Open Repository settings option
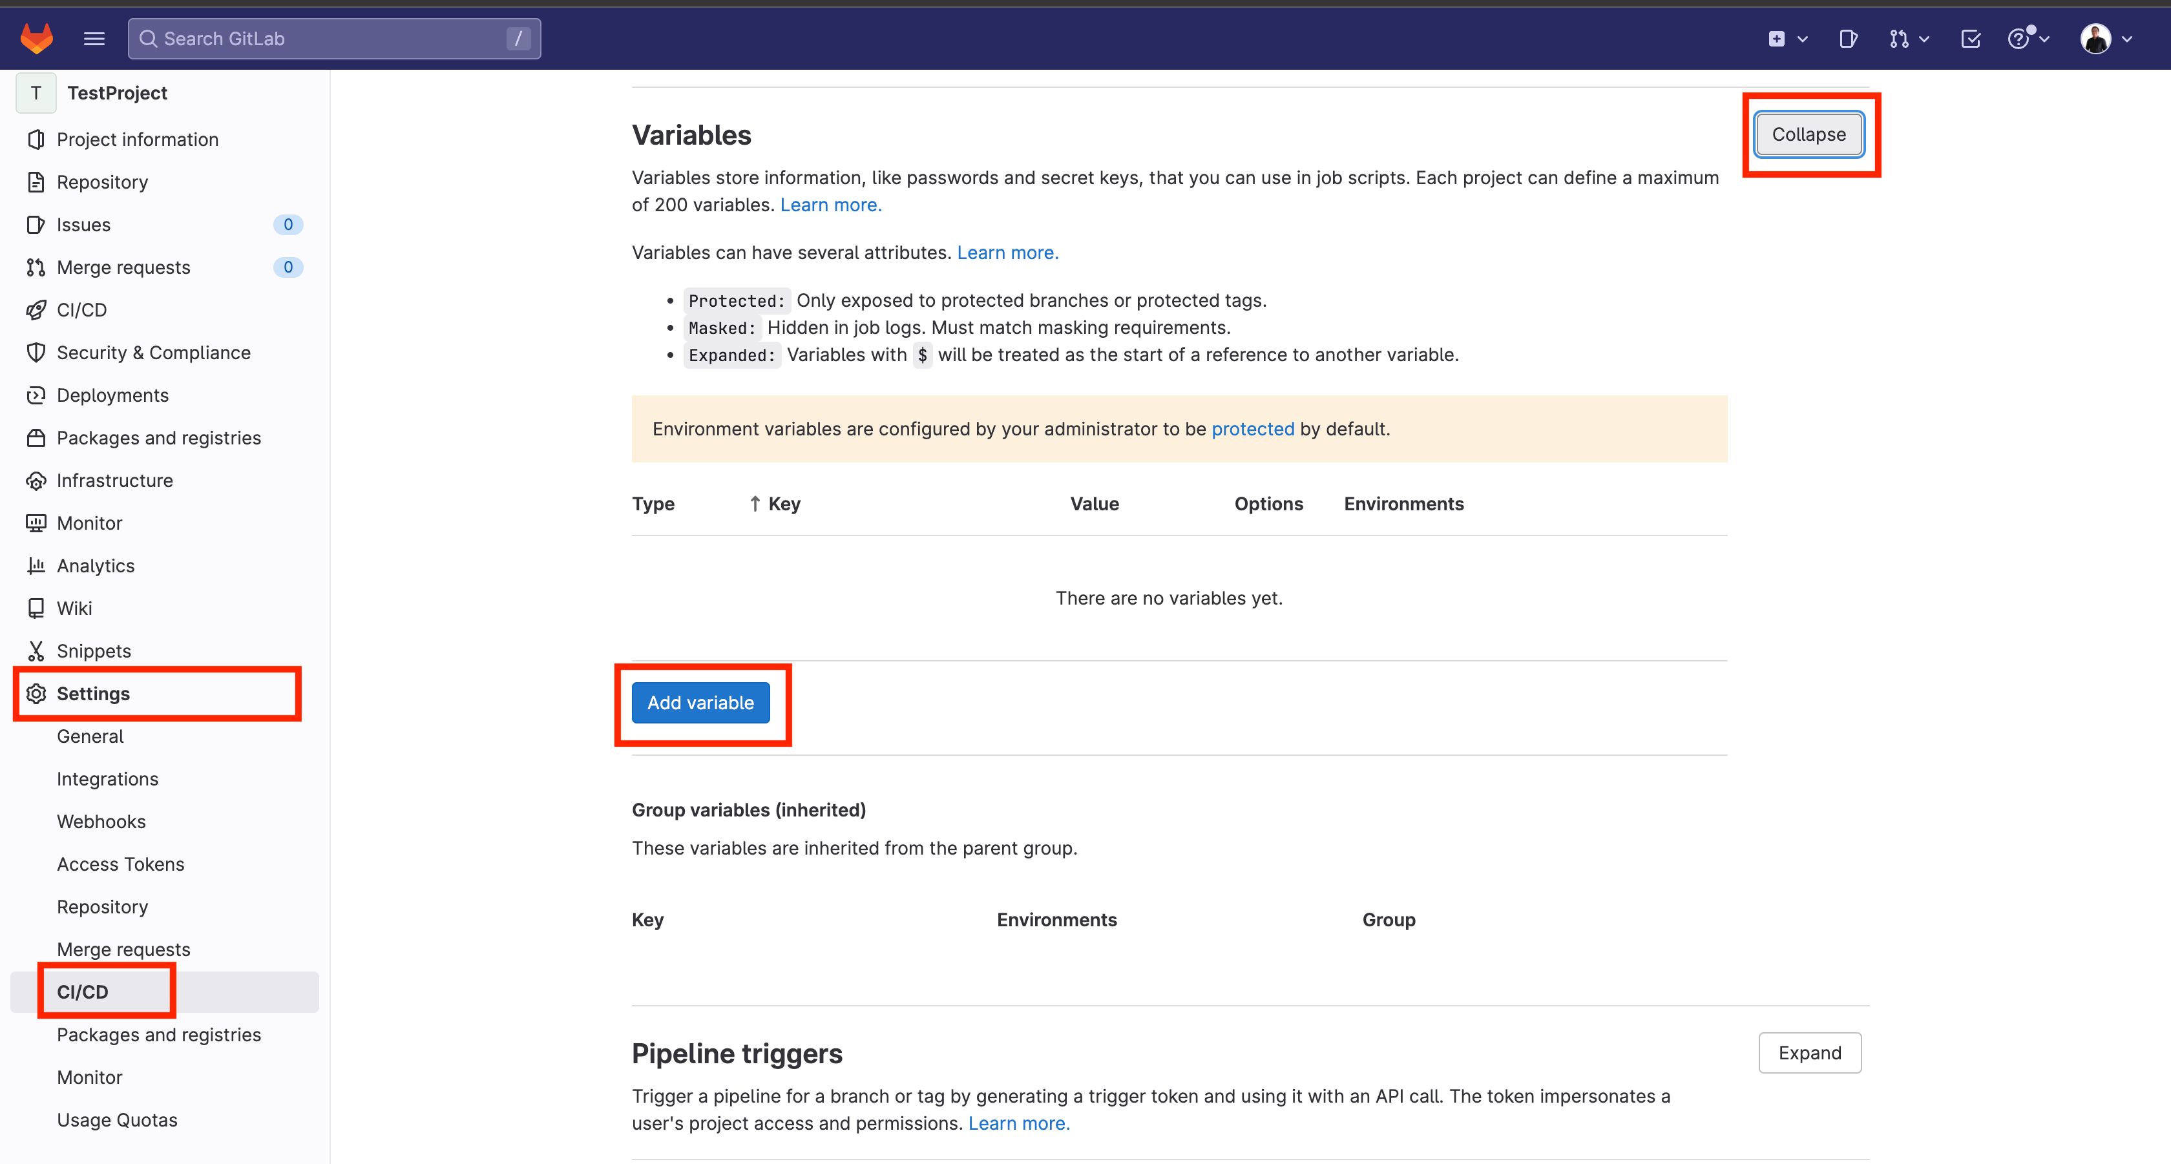 pos(101,907)
